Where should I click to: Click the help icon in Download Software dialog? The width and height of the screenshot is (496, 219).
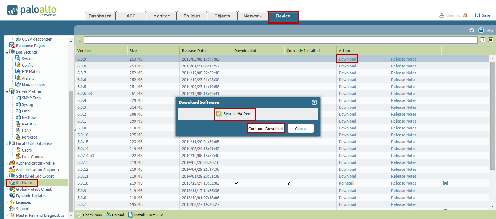point(314,102)
